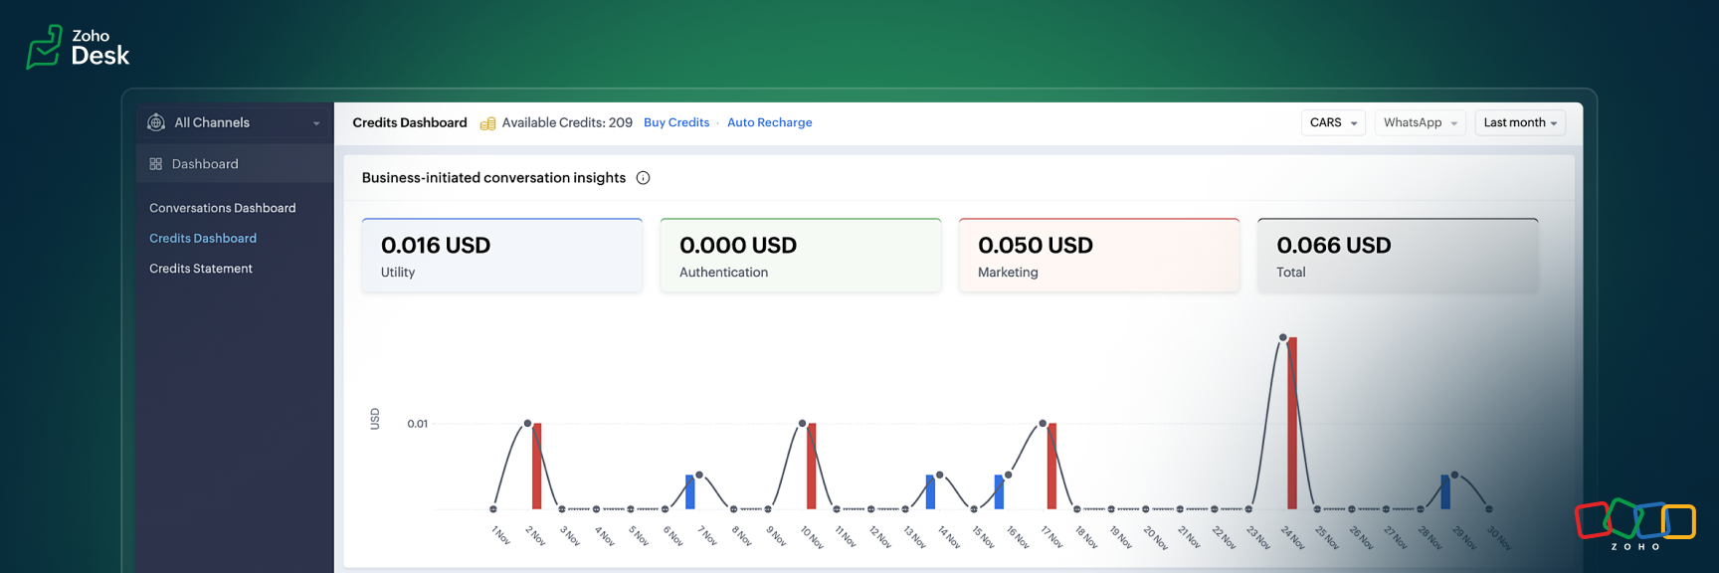Click the Dashboard grid icon
Viewport: 1719px width, 573px height.
pos(155,164)
